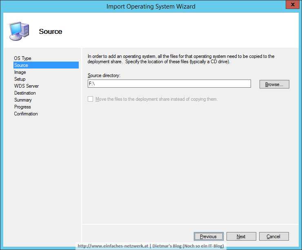Image resolution: width=302 pixels, height=250 pixels.
Task: Click the Browse... button
Action: (x=274, y=84)
